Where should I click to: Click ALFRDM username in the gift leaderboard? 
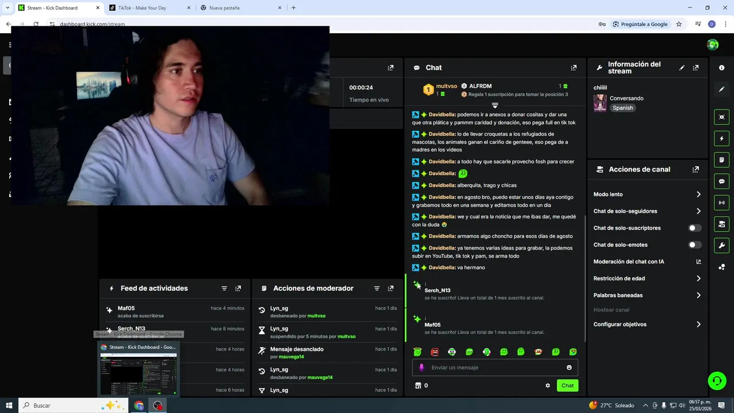click(481, 86)
